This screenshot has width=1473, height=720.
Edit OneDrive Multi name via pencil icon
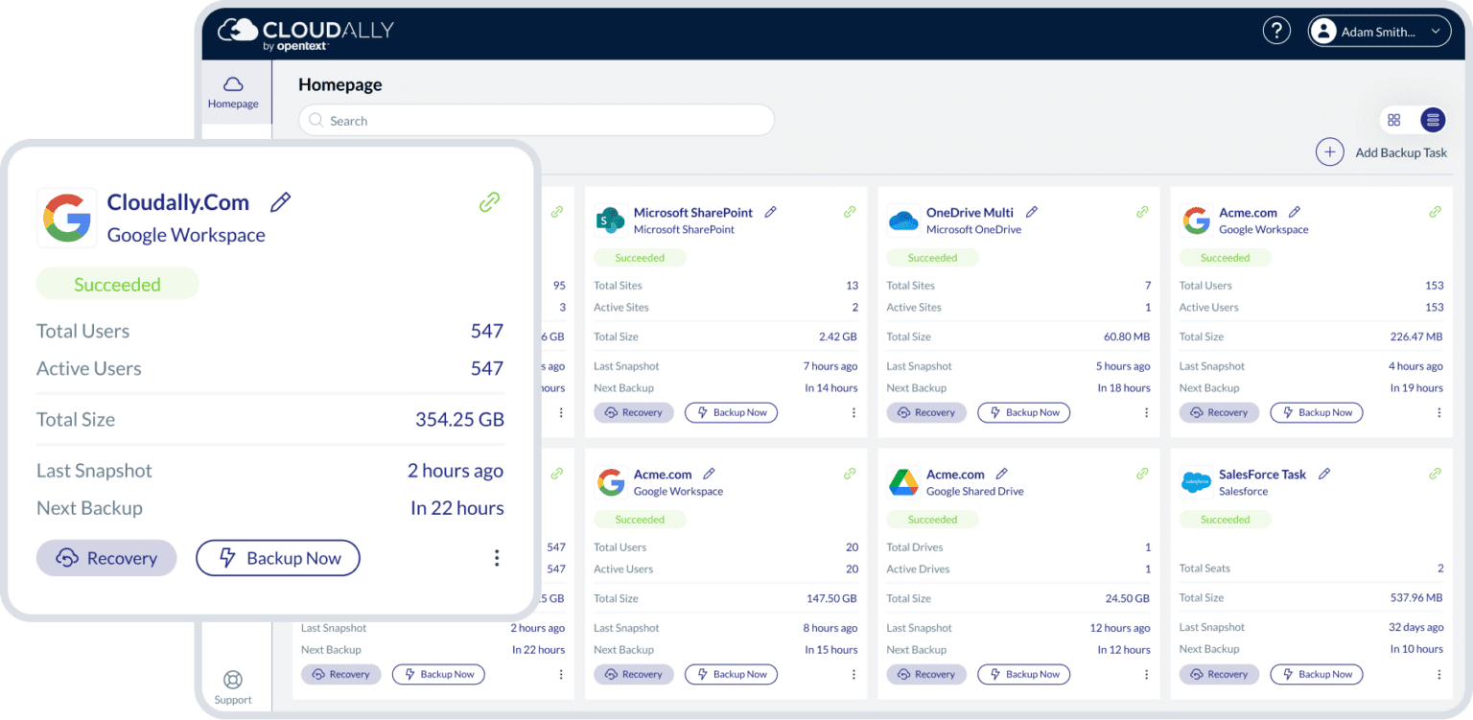point(1032,212)
